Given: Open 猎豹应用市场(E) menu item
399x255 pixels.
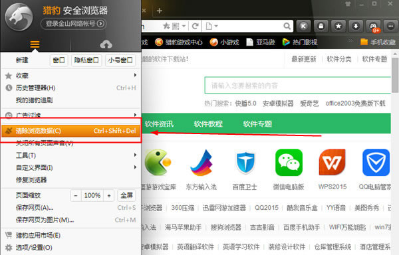Looking at the screenshot, I should pos(70,235).
